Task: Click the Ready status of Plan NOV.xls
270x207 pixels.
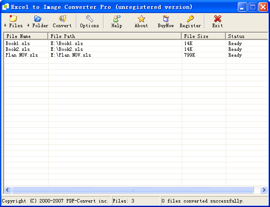Action: click(x=235, y=55)
